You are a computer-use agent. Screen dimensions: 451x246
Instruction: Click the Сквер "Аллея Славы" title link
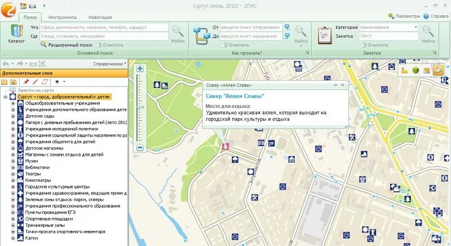pos(235,96)
